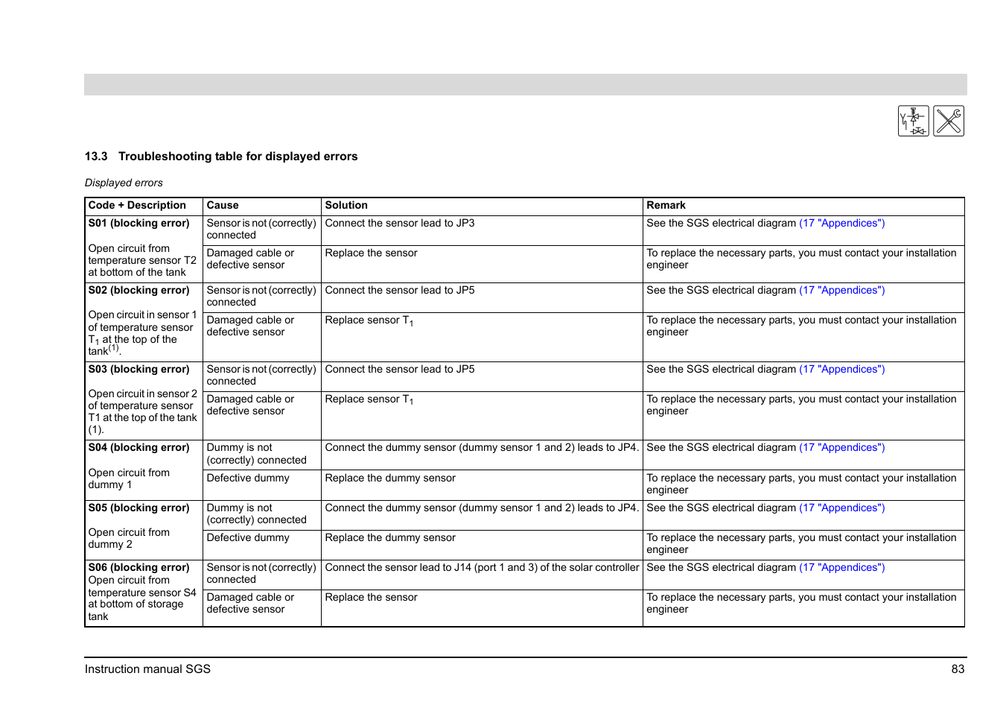This screenshot has height=711, width=1006.
Task: Click the 'Open circuit from dummy 2' description
Action: 129,538
